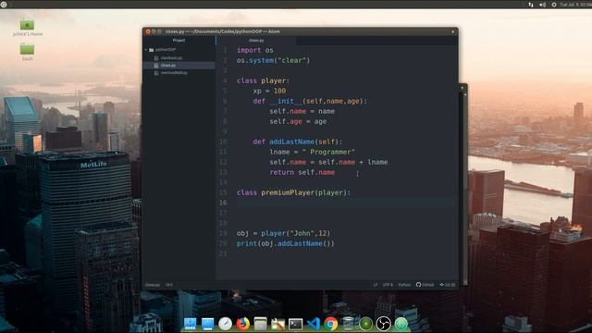
Task: Open the third file in project tree
Action: pyautogui.click(x=170, y=72)
